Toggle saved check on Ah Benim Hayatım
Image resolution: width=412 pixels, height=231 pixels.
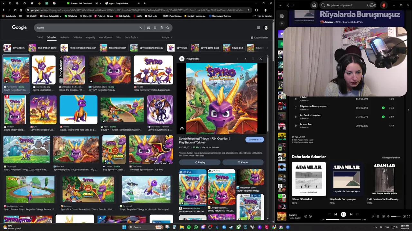[383, 117]
